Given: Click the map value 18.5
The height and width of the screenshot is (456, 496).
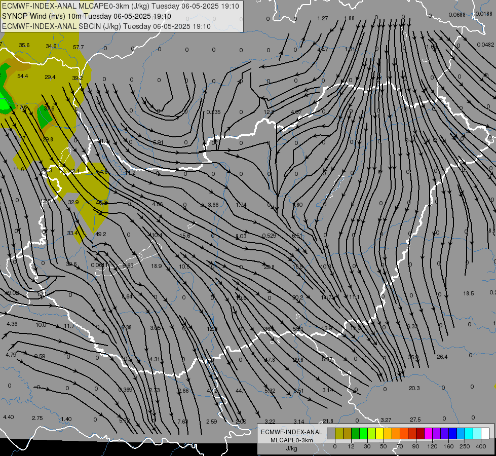Looking at the screenshot, I should pos(469,293).
